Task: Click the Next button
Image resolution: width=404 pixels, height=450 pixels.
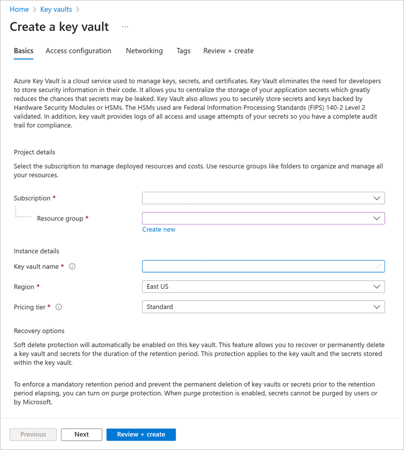Action: 81,434
